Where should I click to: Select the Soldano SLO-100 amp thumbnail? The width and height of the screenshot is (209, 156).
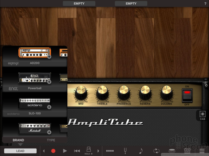pos(35,103)
